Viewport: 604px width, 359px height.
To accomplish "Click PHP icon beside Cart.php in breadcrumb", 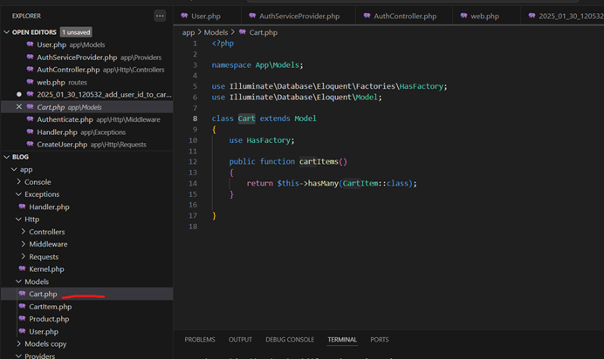I will [242, 32].
